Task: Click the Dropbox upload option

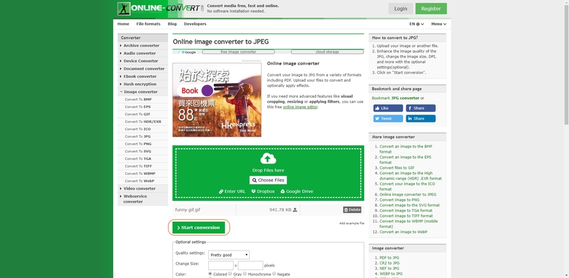Action: pyautogui.click(x=263, y=192)
